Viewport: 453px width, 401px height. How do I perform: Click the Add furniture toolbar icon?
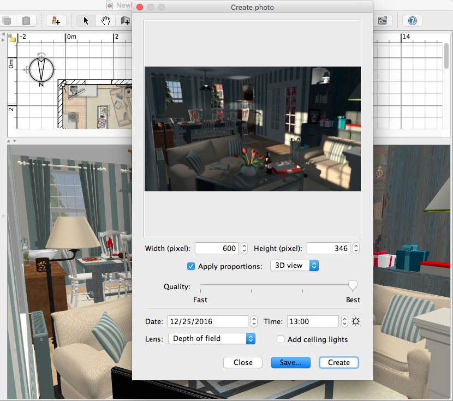pos(56,21)
